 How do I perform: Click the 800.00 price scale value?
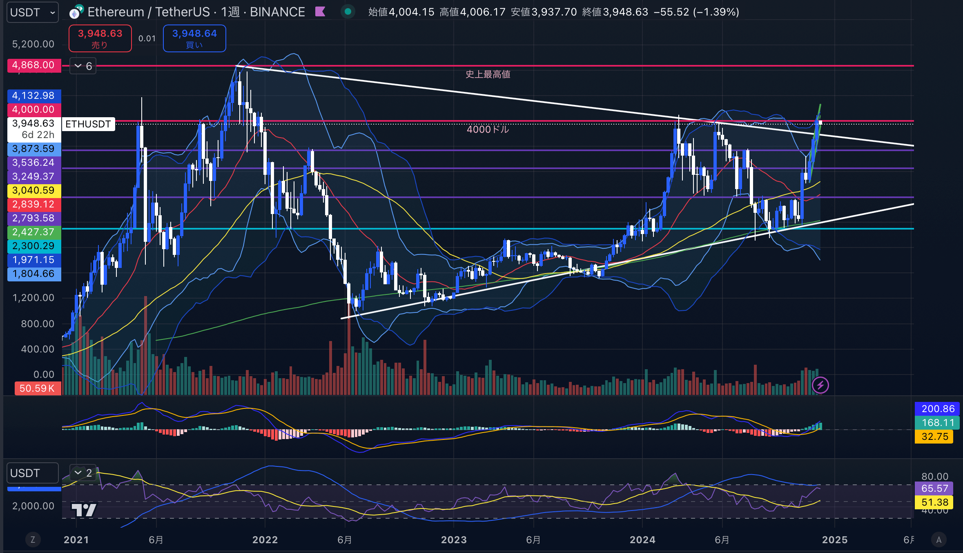point(37,324)
